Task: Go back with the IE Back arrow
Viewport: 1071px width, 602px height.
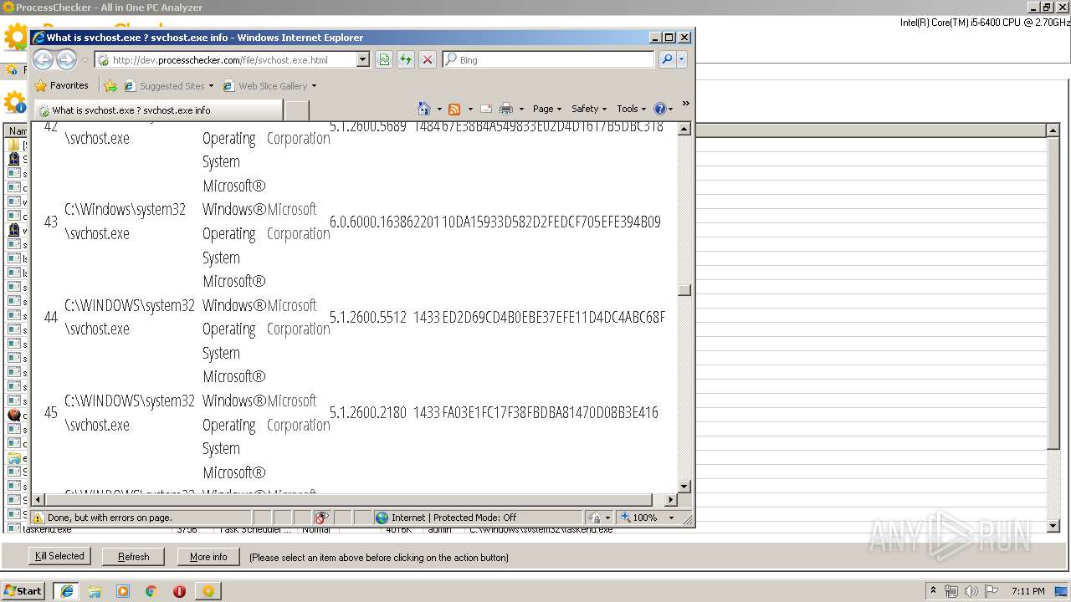Action: click(x=43, y=59)
